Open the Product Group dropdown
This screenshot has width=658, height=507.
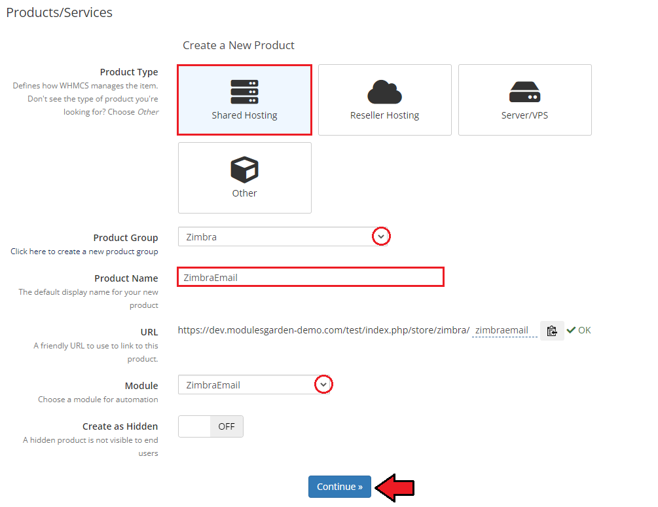point(283,236)
